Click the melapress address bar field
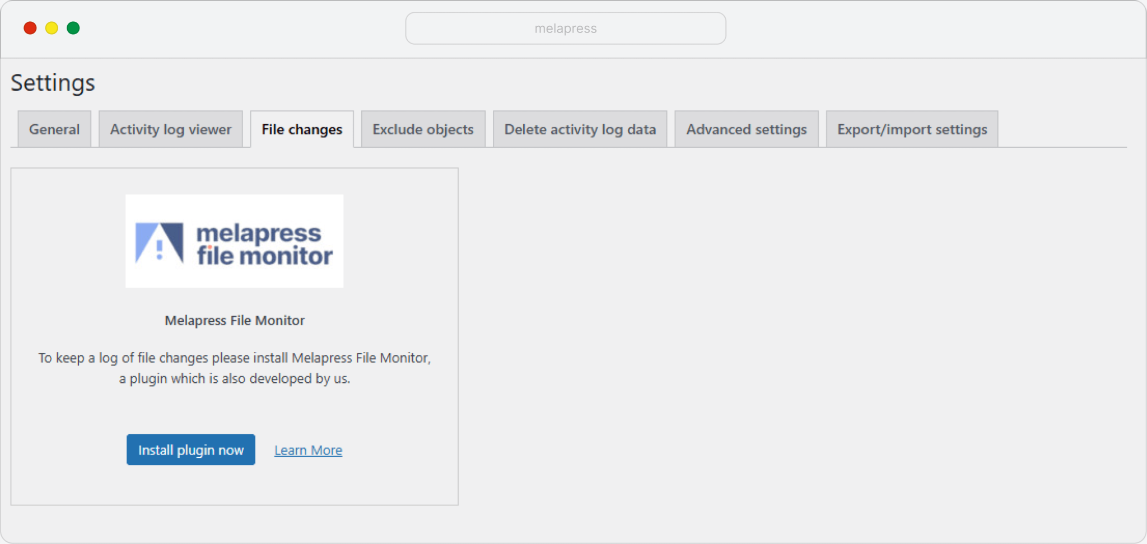This screenshot has width=1147, height=544. (x=566, y=28)
